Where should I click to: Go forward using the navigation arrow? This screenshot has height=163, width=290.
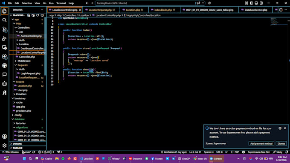(x=92, y=3)
